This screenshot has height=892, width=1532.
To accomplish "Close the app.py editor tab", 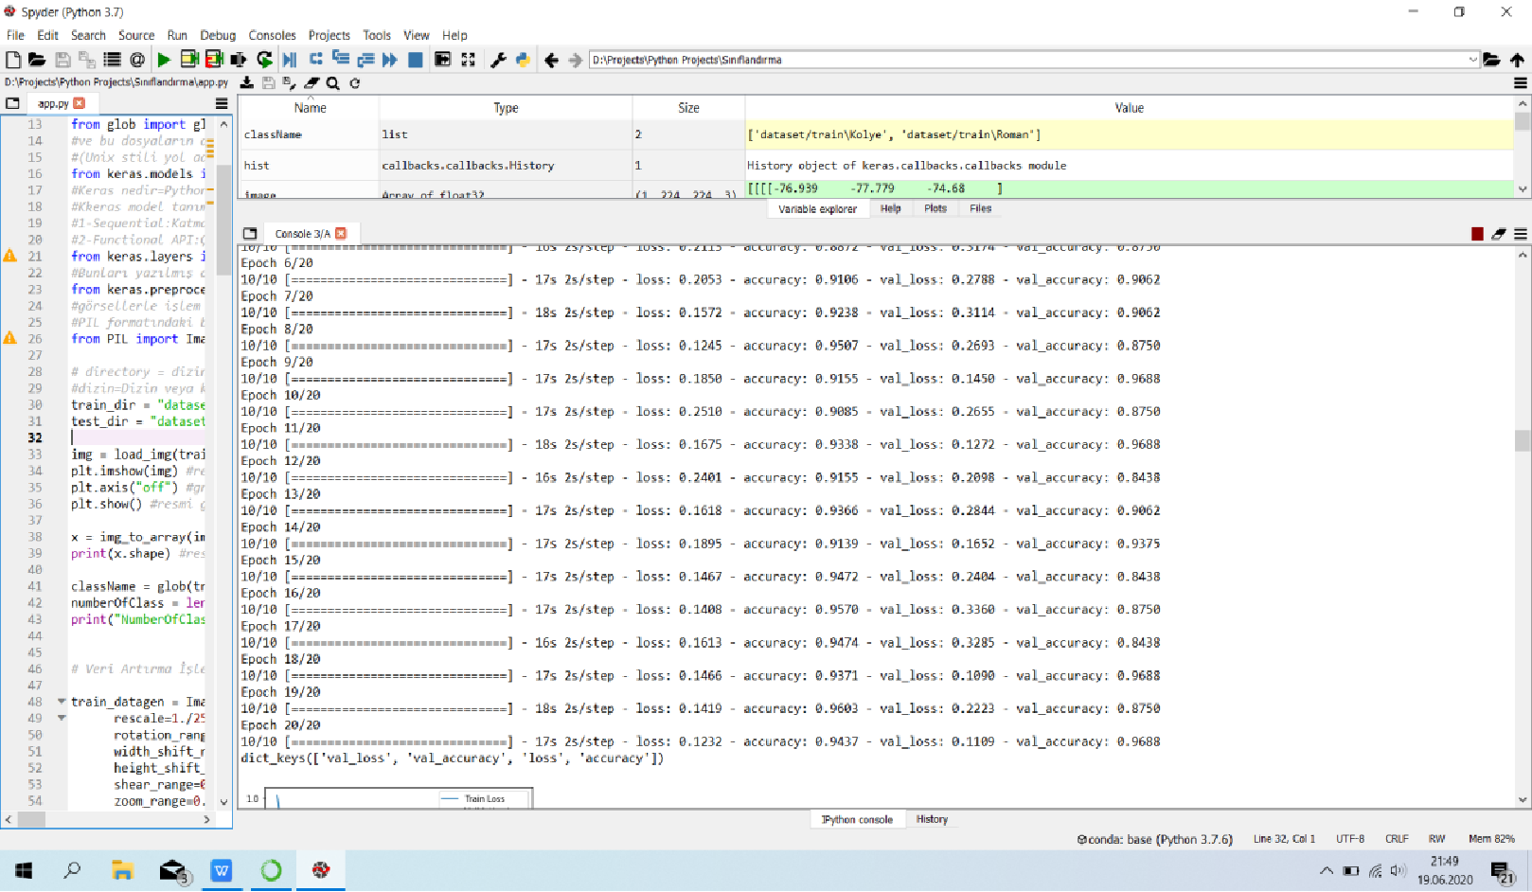I will (79, 103).
